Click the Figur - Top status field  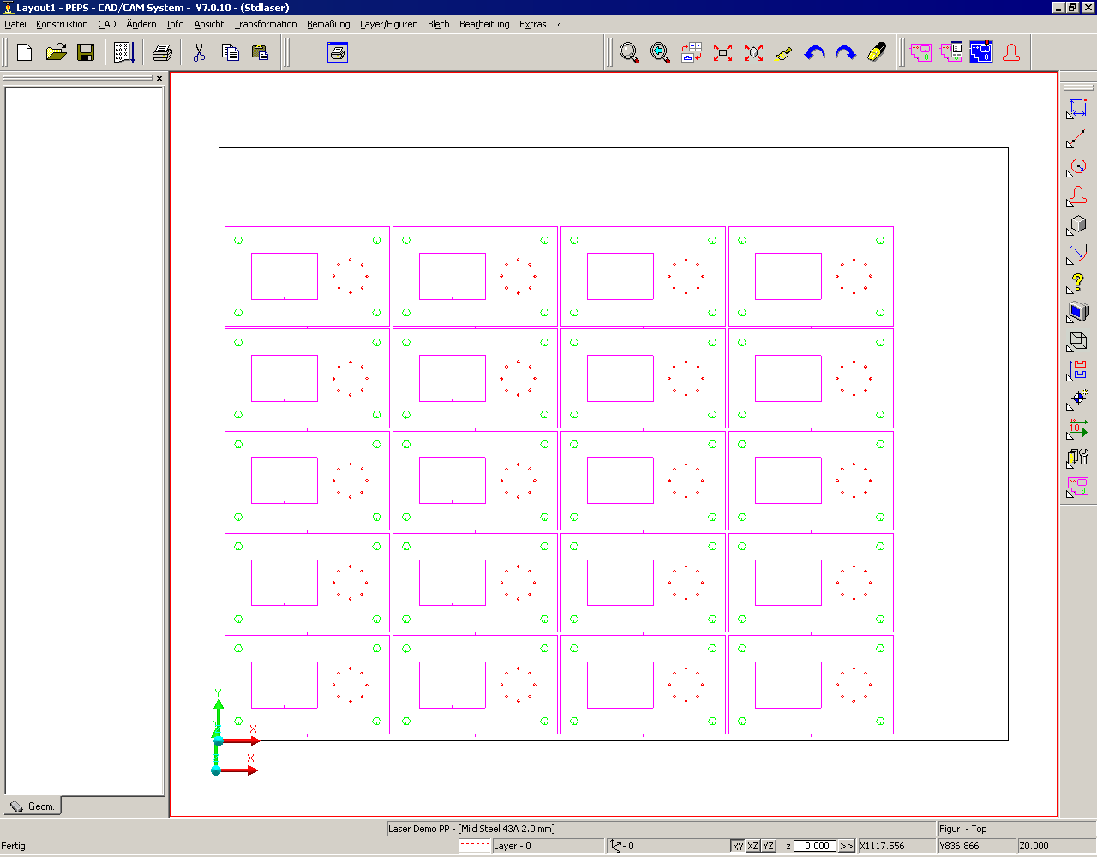click(x=1016, y=829)
